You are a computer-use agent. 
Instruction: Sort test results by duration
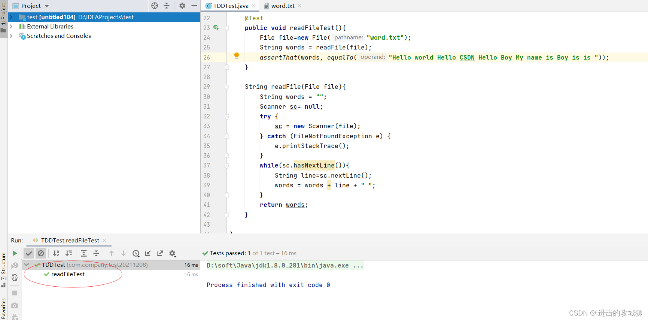point(69,253)
